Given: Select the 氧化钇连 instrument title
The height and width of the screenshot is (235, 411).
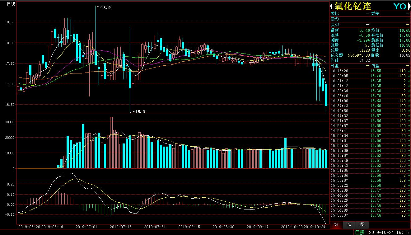Looking at the screenshot, I should (x=353, y=6).
